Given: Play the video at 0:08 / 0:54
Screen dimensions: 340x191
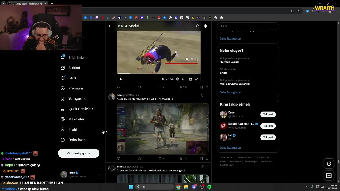Looking at the screenshot, I should click(x=121, y=79).
